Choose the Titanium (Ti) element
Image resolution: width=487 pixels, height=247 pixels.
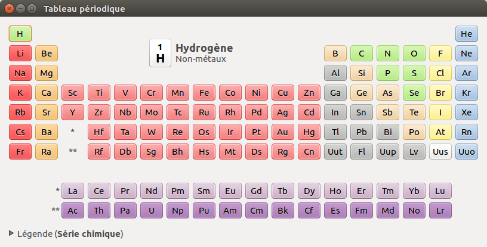[98, 93]
